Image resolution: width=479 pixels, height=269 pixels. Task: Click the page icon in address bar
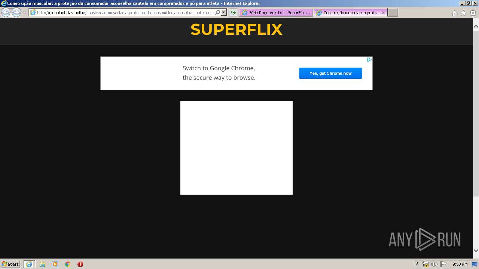pos(33,12)
